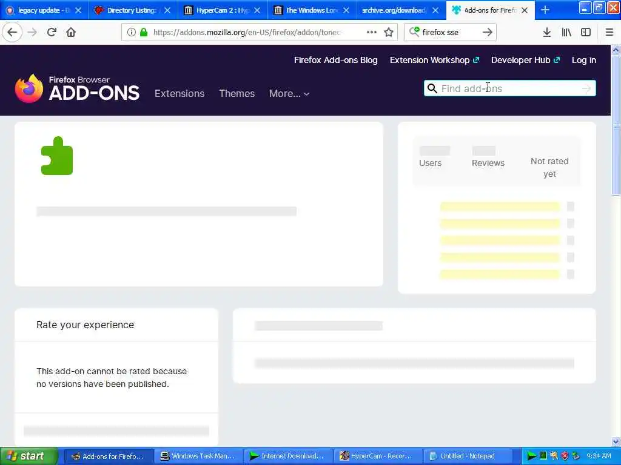Click the bottom yellow rating bar

tap(500, 274)
